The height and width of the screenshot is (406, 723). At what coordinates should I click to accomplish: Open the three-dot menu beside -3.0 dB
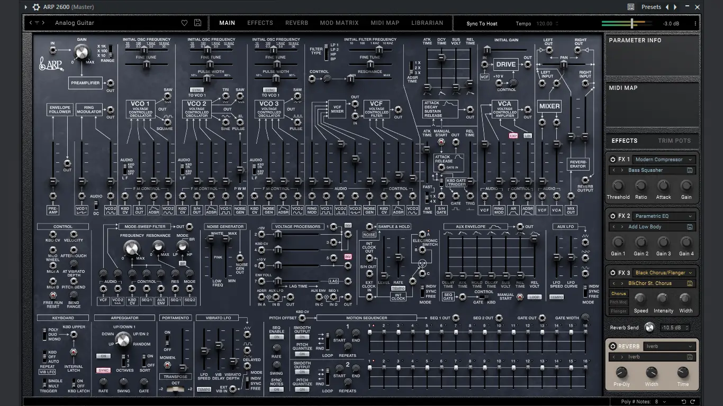[695, 23]
